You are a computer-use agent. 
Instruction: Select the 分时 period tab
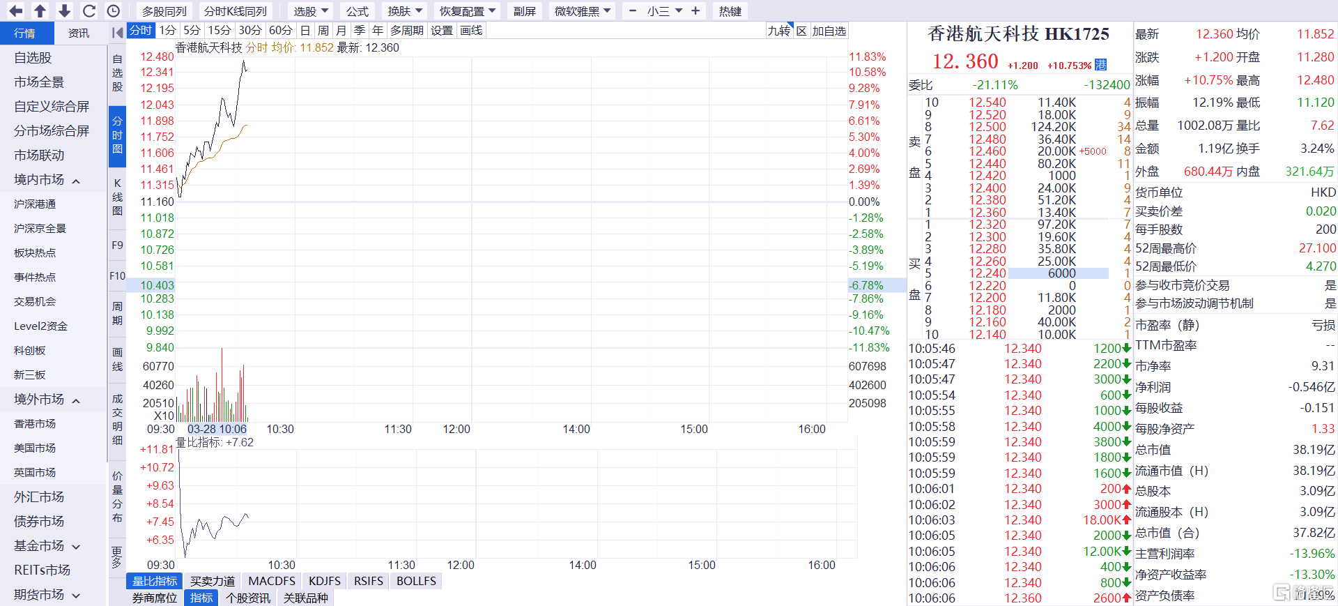coord(141,30)
